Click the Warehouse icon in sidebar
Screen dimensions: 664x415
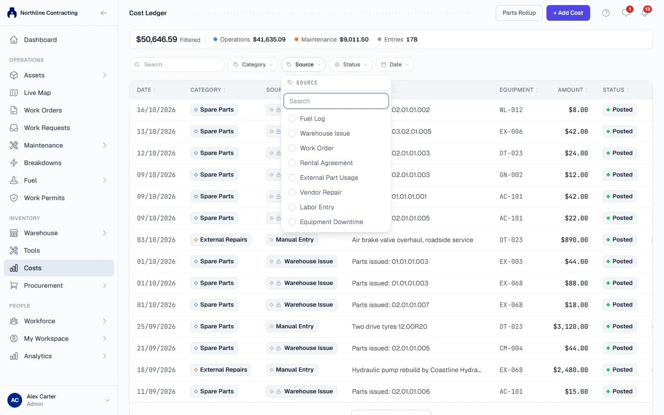pyautogui.click(x=14, y=233)
